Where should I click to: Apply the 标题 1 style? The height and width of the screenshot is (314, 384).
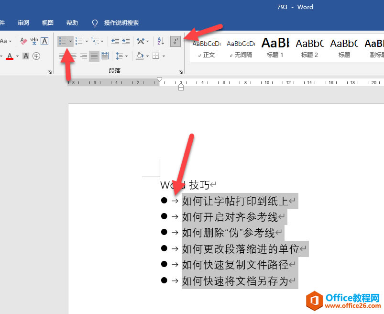coord(275,48)
